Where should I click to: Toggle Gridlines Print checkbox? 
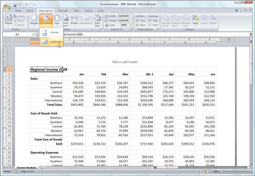click(137, 25)
